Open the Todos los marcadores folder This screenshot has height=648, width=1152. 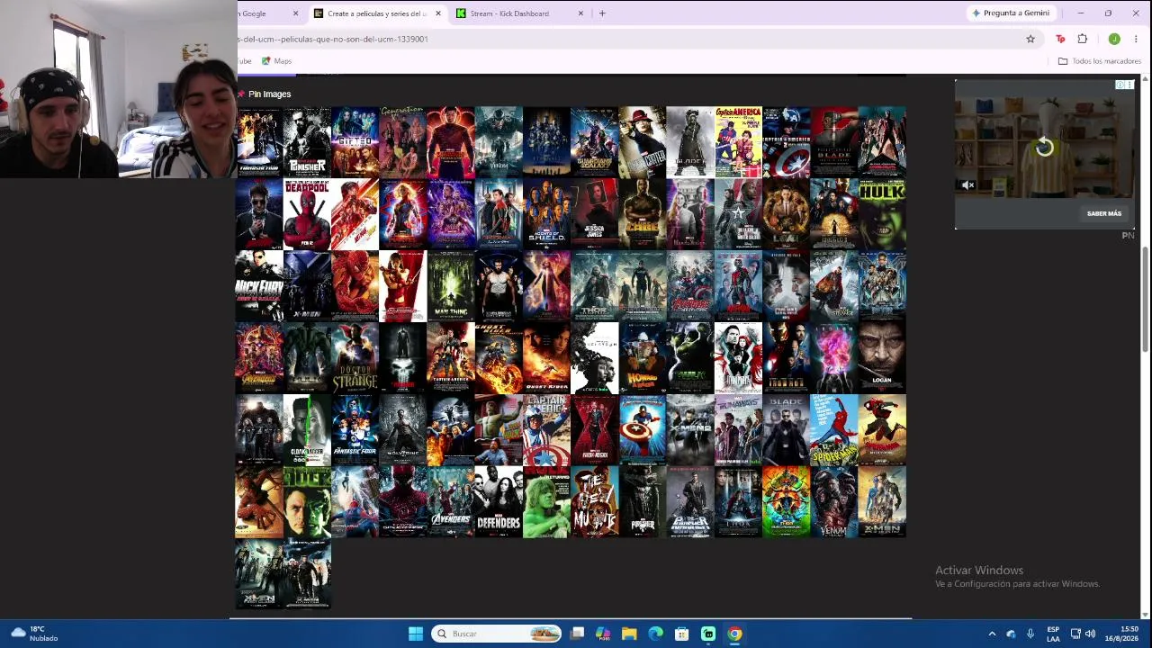coord(1099,61)
